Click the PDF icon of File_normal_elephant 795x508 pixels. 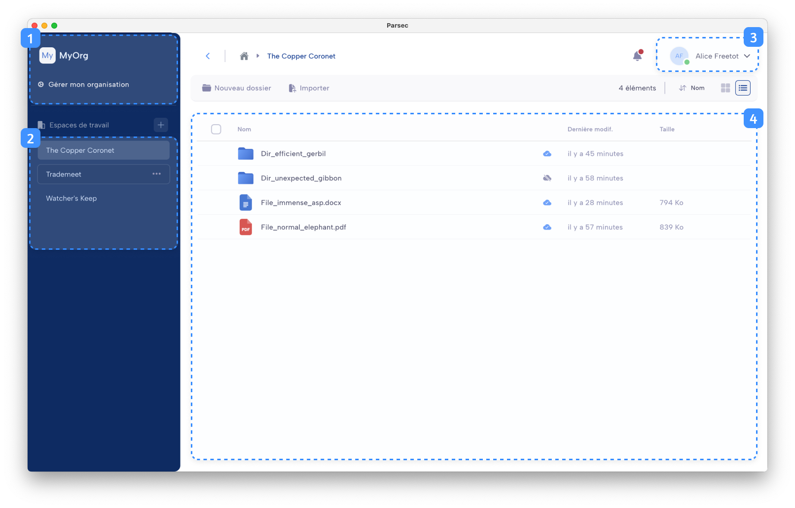point(246,227)
